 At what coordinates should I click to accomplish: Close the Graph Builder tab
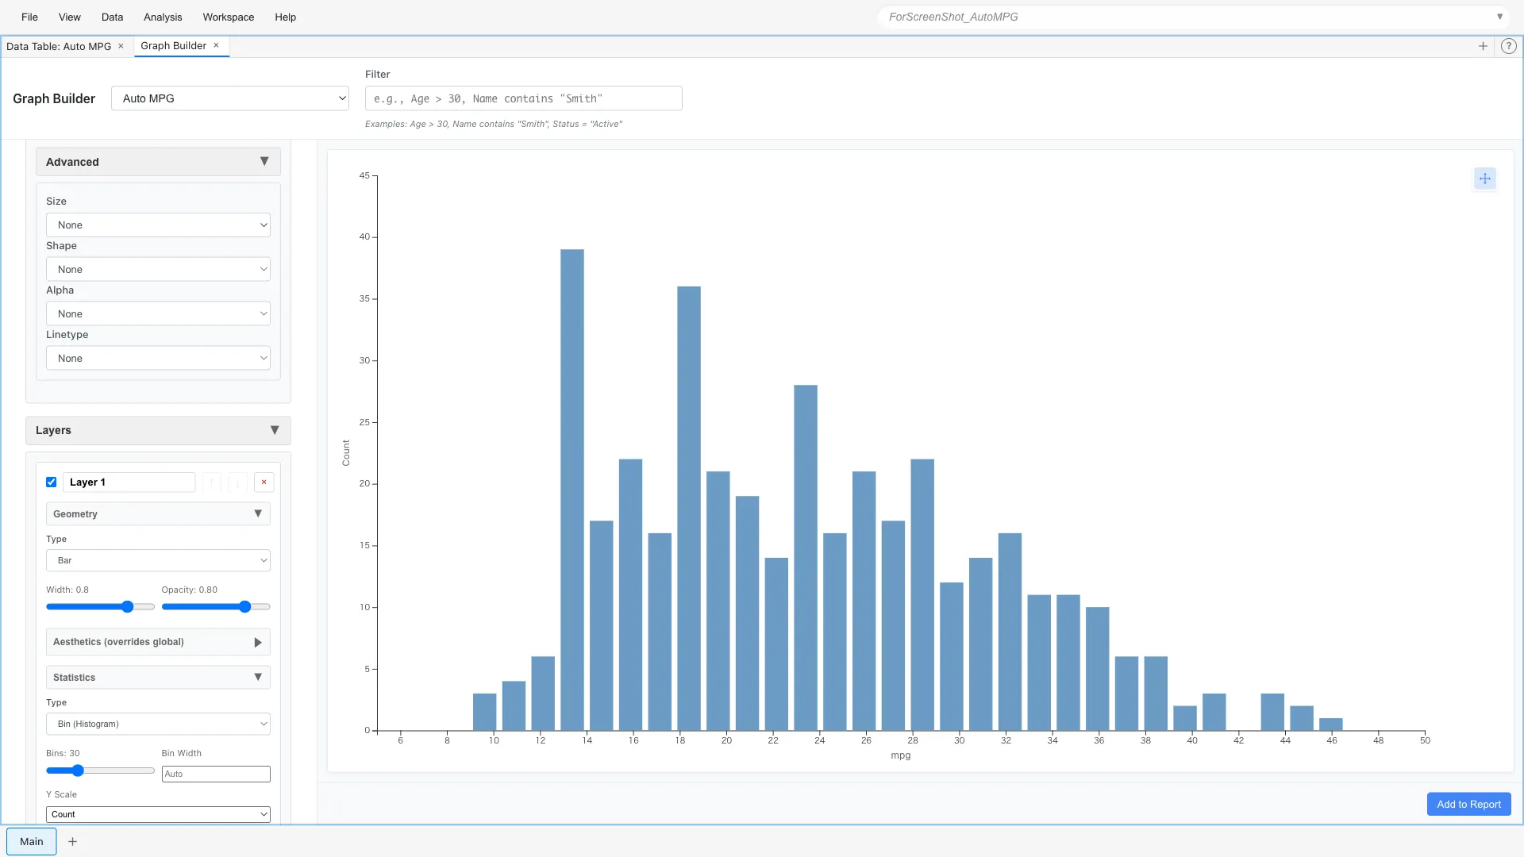click(216, 45)
